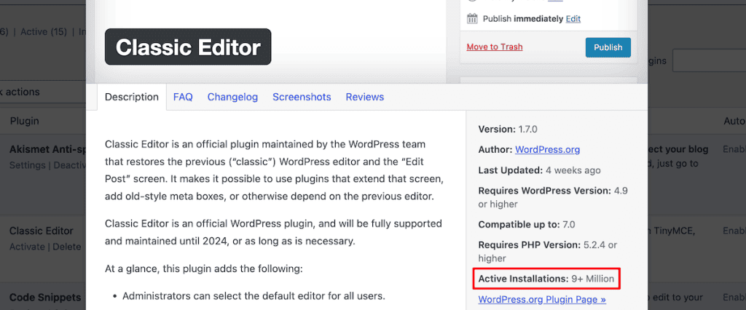The image size is (746, 310).
Task: Click Edit next to Publish immediately
Action: click(x=573, y=19)
